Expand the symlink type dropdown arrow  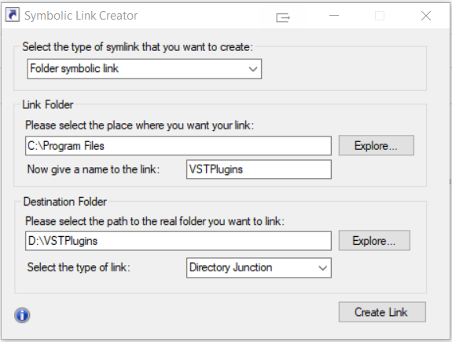(253, 69)
